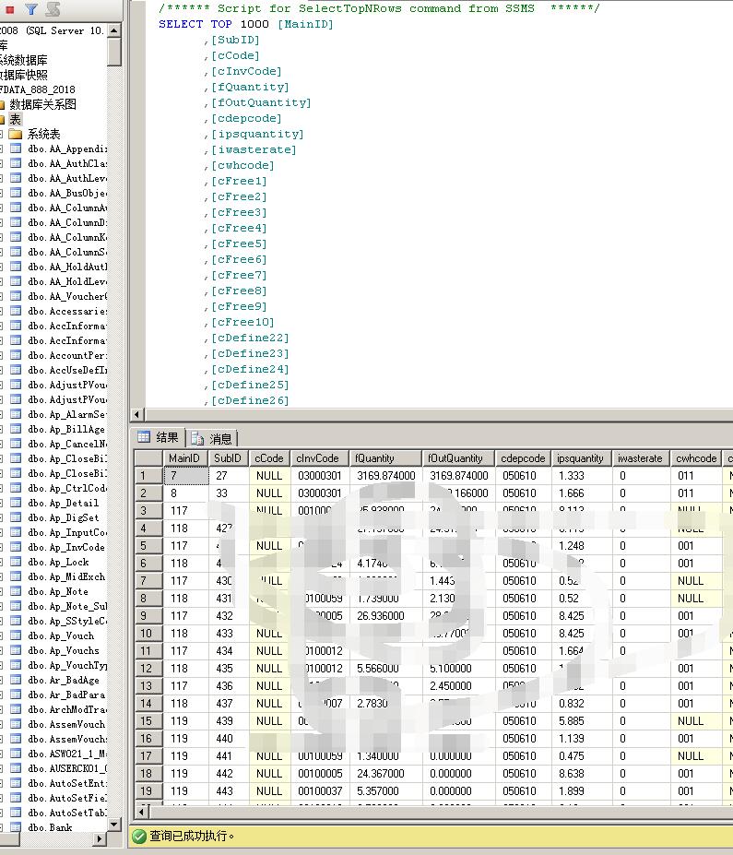
Task: Click table icon beside dbo.AutoSetEnt
Action: click(16, 782)
